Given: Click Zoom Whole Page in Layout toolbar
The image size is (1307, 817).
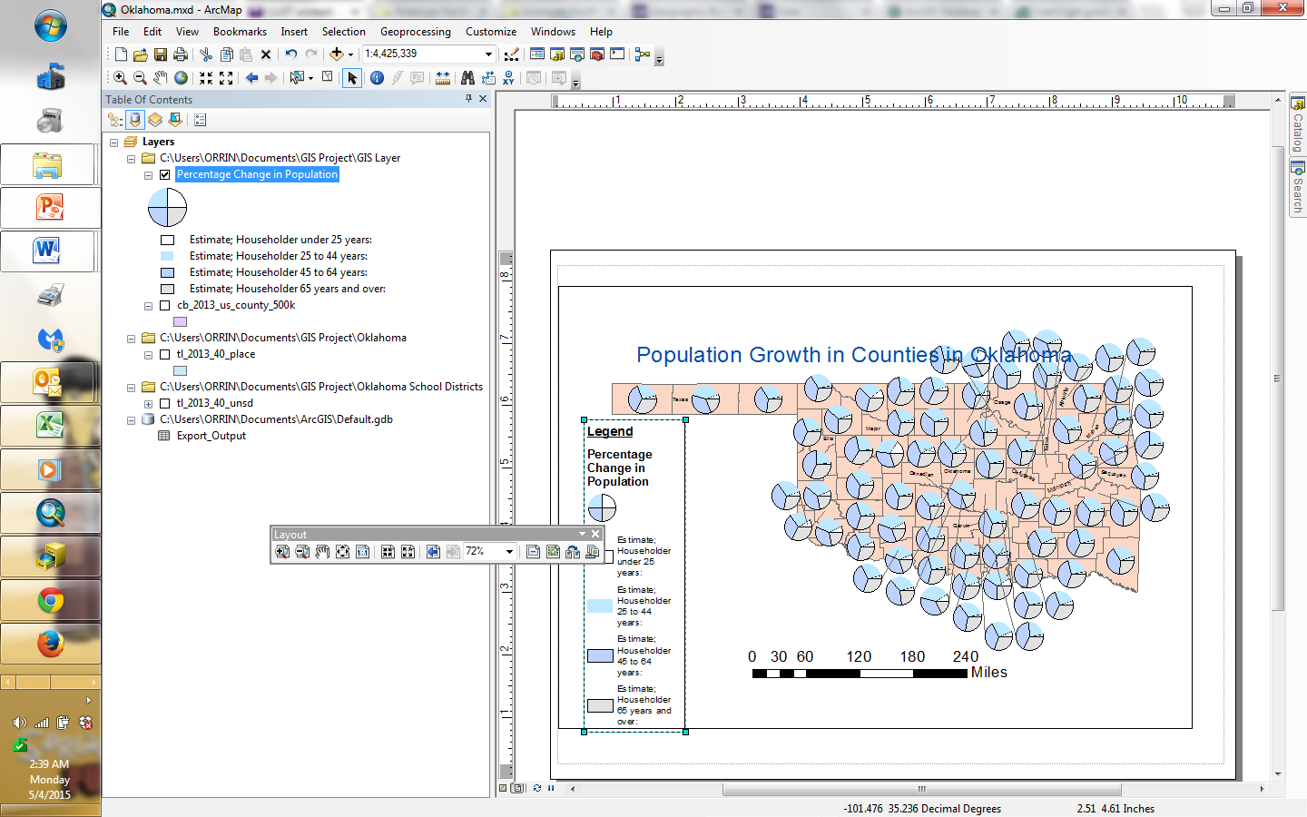Looking at the screenshot, I should [342, 552].
